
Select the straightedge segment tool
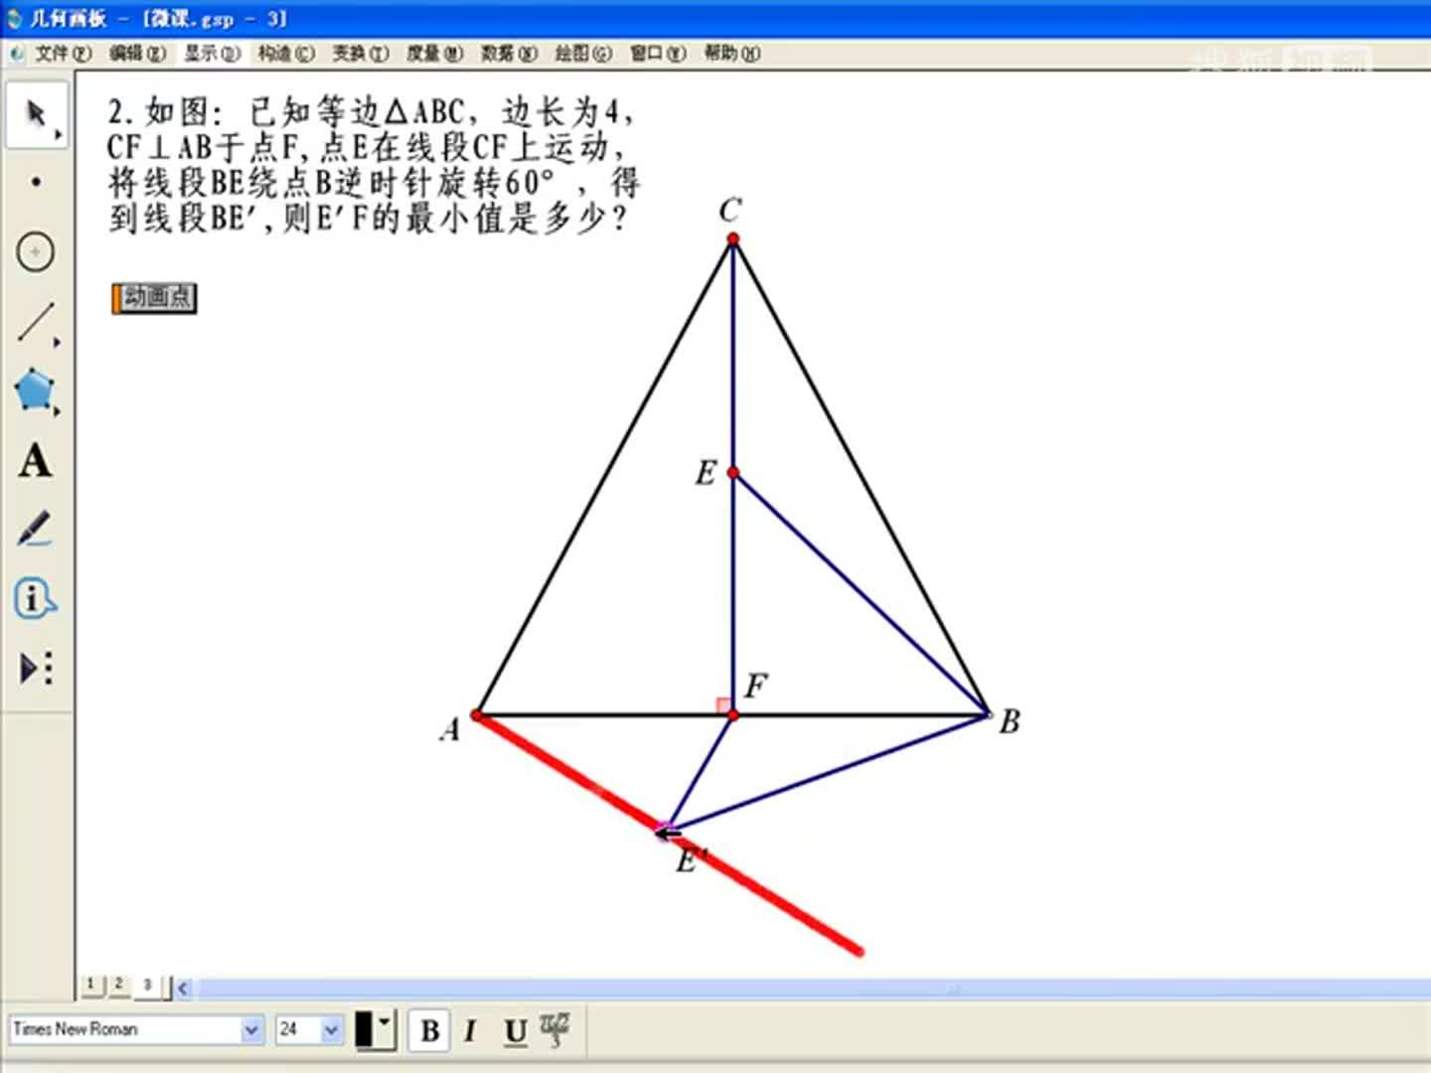tap(36, 321)
